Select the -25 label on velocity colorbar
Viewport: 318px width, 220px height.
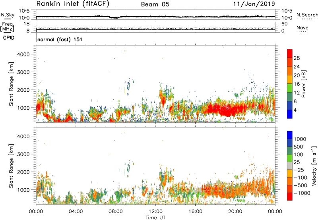[299, 170]
